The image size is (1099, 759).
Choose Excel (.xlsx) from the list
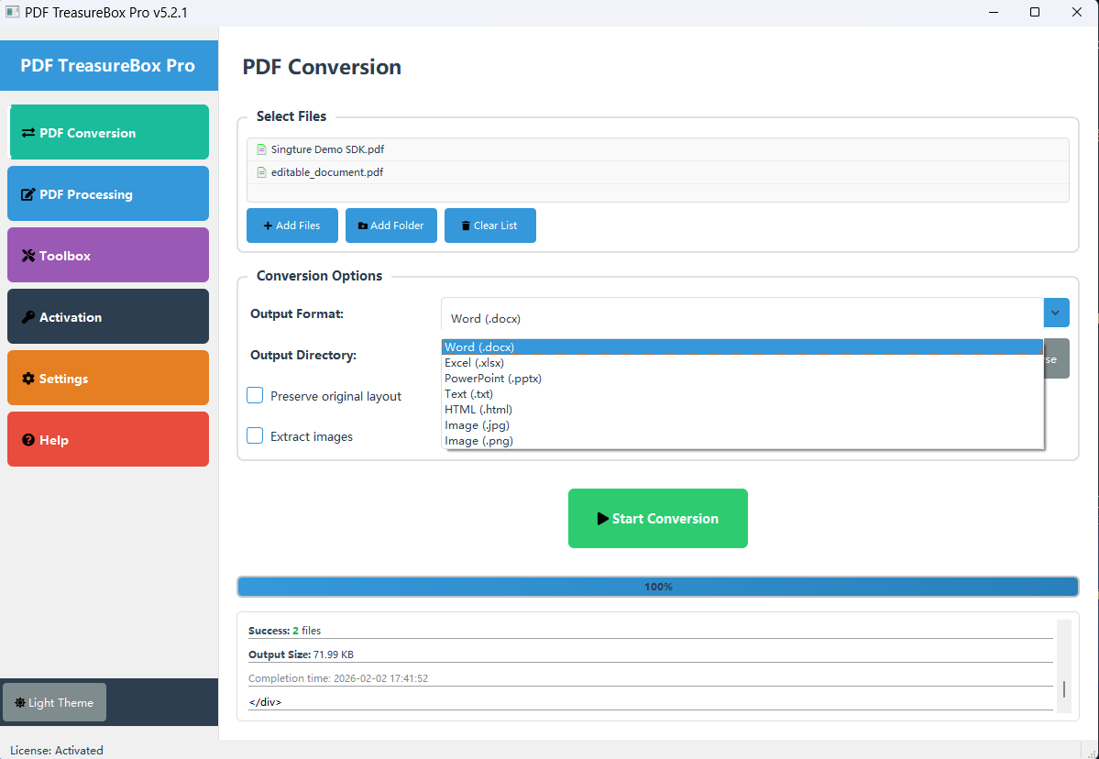[x=474, y=363]
